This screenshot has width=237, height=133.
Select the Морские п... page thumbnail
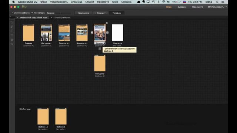click(x=82, y=33)
